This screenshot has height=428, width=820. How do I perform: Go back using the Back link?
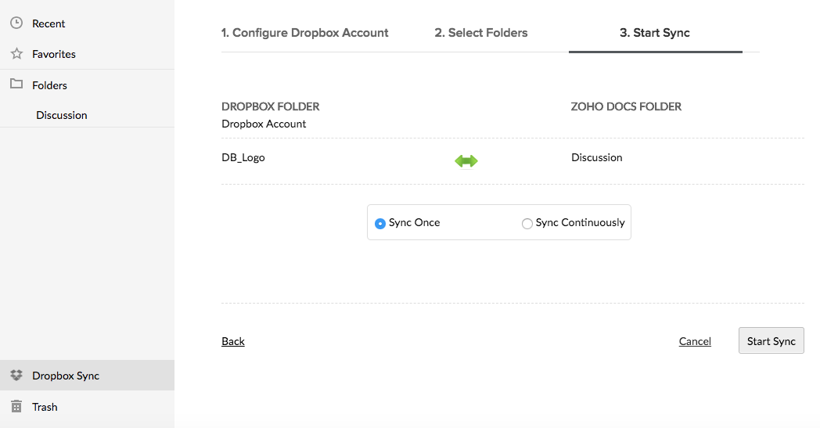(233, 341)
